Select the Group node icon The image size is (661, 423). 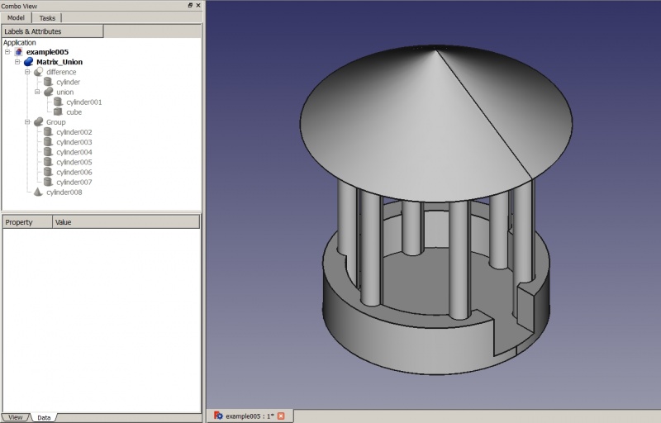pyautogui.click(x=38, y=121)
